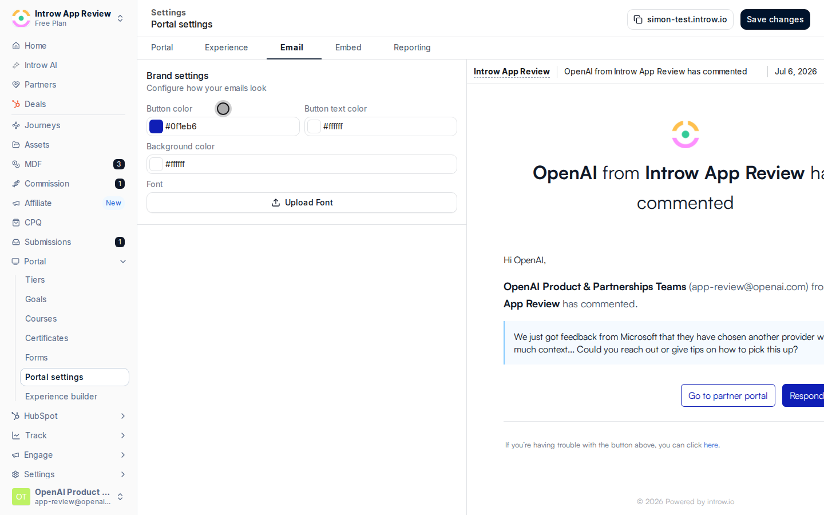
Task: Click the Settings gear icon
Action: click(15, 474)
